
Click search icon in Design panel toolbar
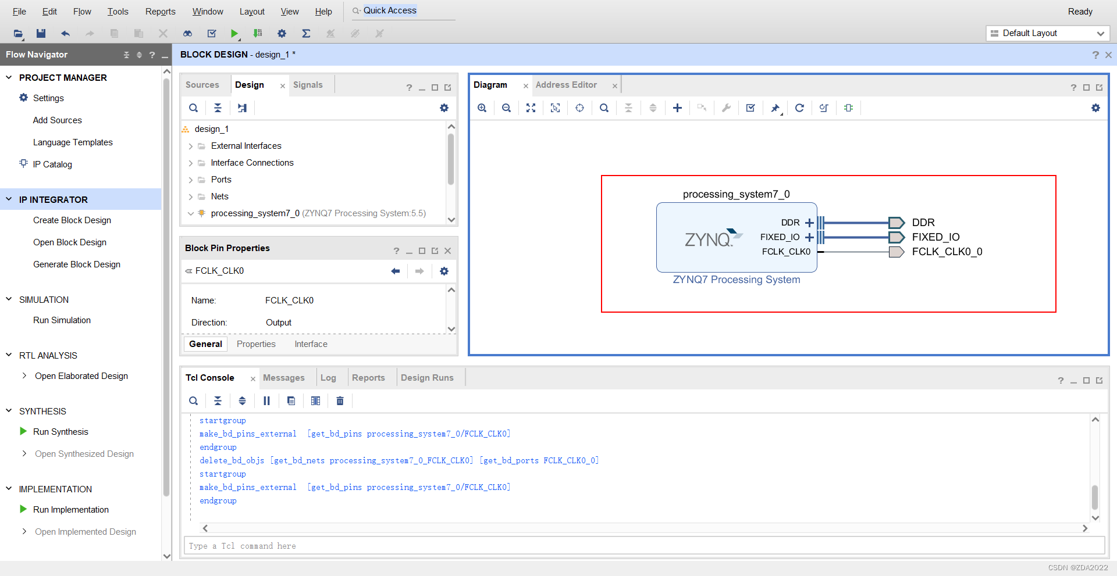[x=193, y=108]
